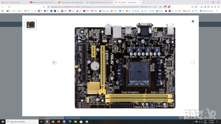221x124 pixels.
Task: Open Microsoft Store from taskbar
Action: pos(81,122)
